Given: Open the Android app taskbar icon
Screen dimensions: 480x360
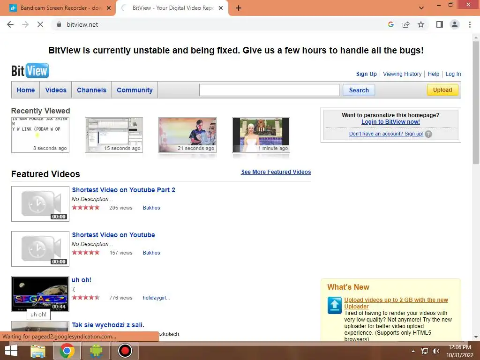Looking at the screenshot, I should [96, 351].
